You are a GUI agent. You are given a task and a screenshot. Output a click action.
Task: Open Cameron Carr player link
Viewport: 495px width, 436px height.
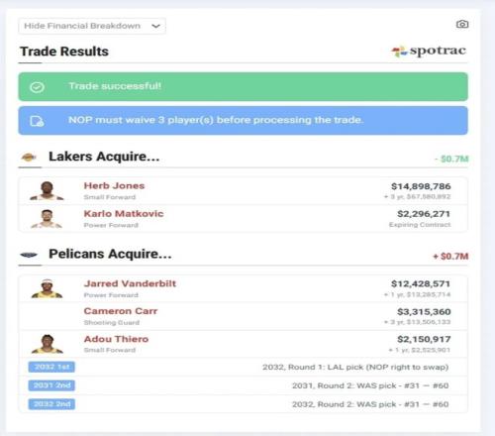(121, 311)
